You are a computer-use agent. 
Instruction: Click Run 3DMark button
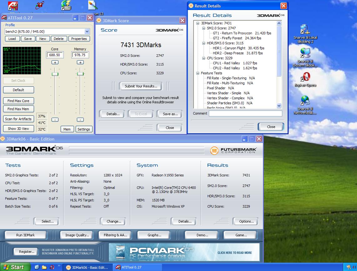pyautogui.click(x=26, y=235)
